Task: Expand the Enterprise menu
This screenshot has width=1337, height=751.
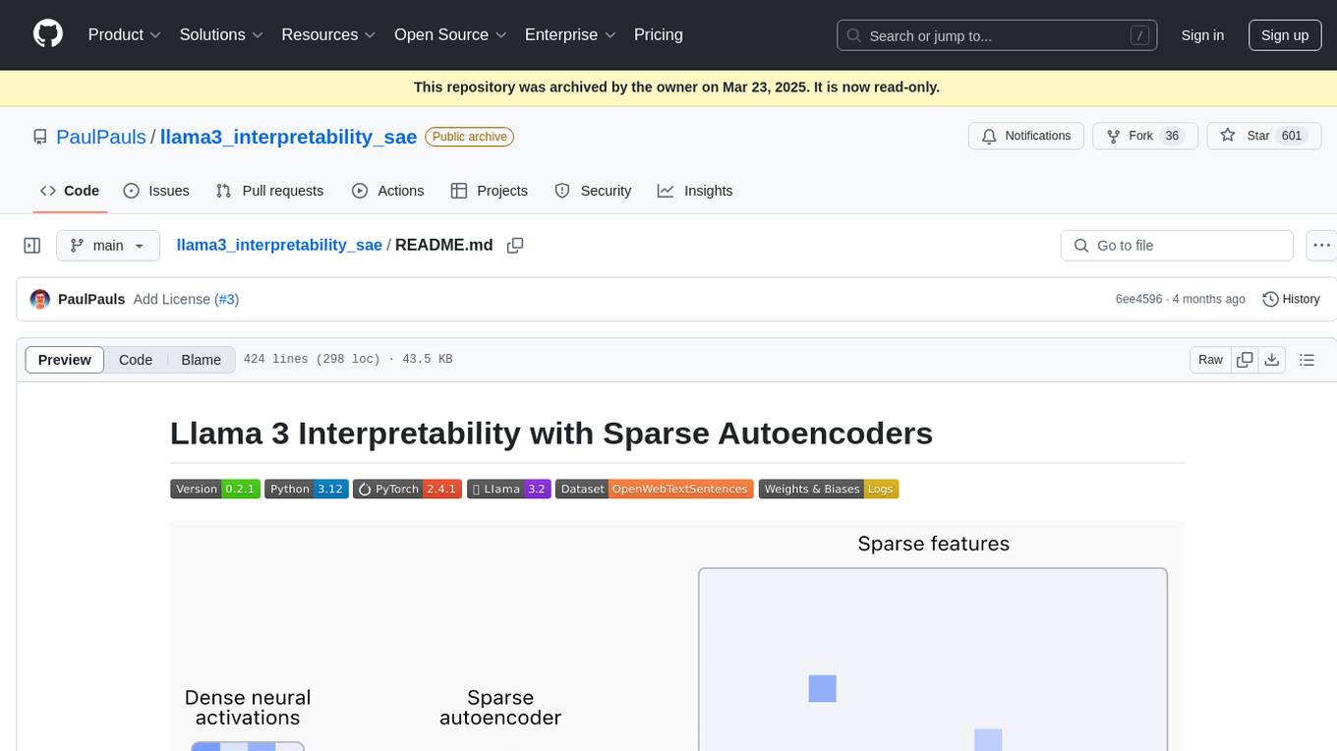Action: [x=570, y=34]
